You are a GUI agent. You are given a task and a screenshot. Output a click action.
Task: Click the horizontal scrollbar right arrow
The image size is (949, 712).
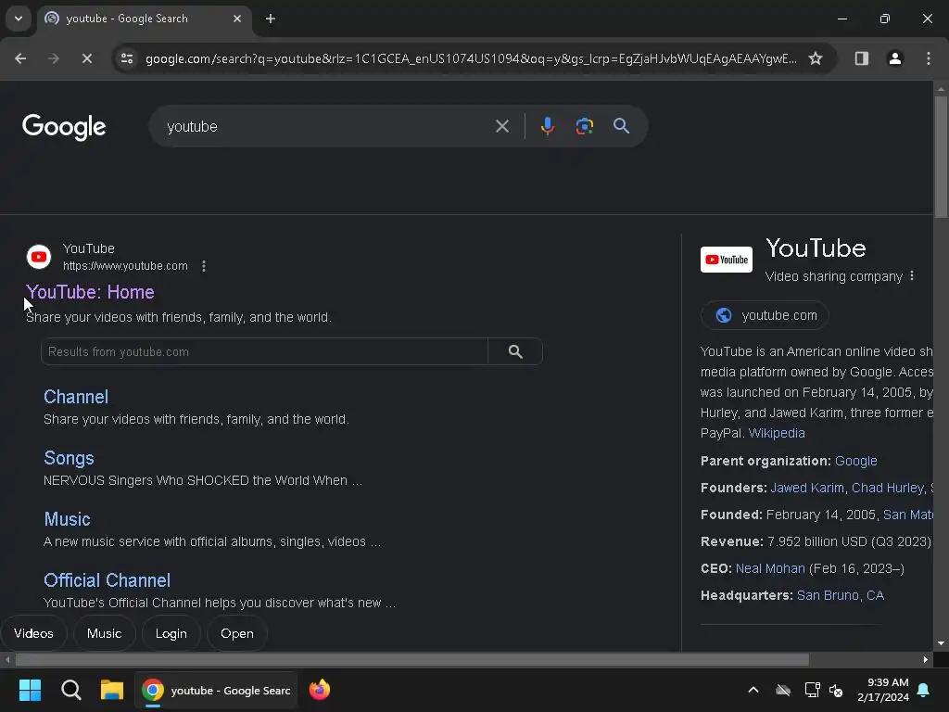(x=926, y=660)
